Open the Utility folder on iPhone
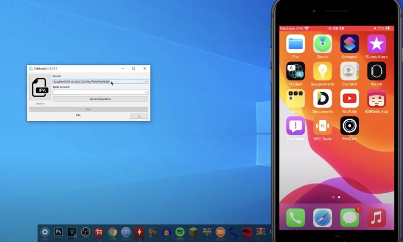Screen dimensions: 403x242 296,99
